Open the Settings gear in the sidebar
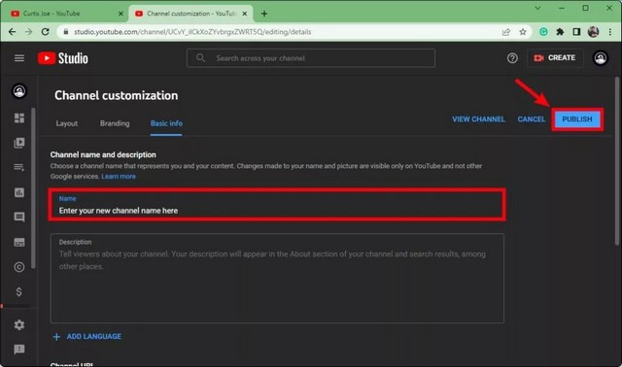Screen dimensions: 622x367 coord(19,324)
